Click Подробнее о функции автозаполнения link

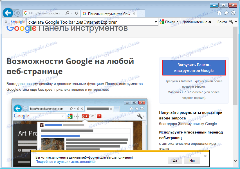[66, 162]
